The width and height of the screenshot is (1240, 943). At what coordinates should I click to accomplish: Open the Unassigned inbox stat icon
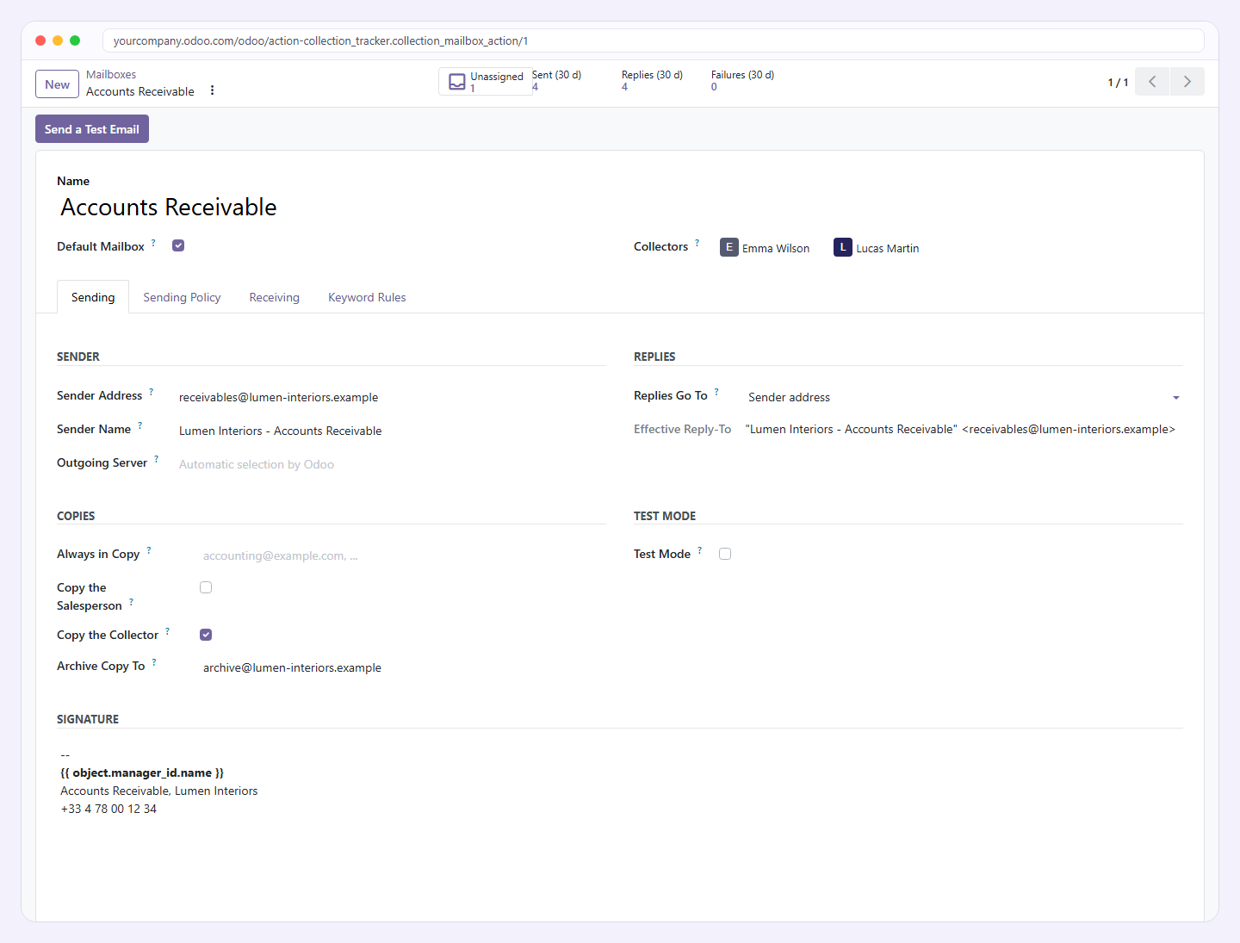coord(457,82)
